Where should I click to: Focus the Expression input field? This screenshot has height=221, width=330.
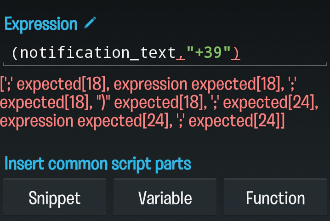(165, 53)
